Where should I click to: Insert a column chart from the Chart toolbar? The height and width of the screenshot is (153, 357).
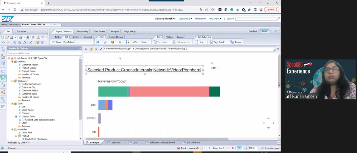[x=98, y=42]
